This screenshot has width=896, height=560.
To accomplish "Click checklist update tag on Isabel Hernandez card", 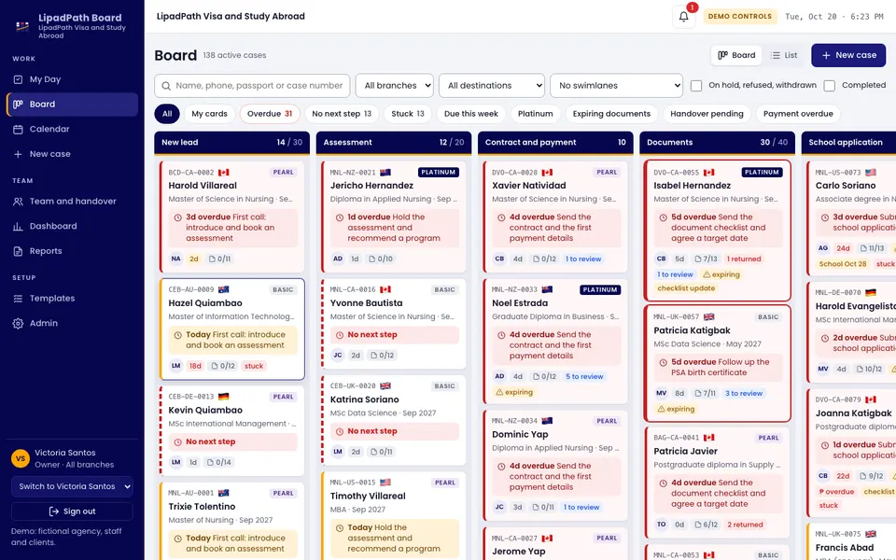I will point(686,288).
